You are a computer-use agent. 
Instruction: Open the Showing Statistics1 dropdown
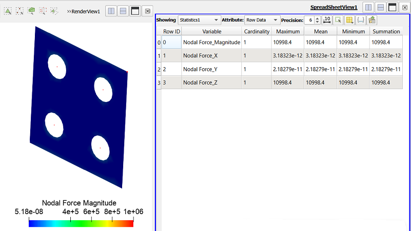[199, 20]
